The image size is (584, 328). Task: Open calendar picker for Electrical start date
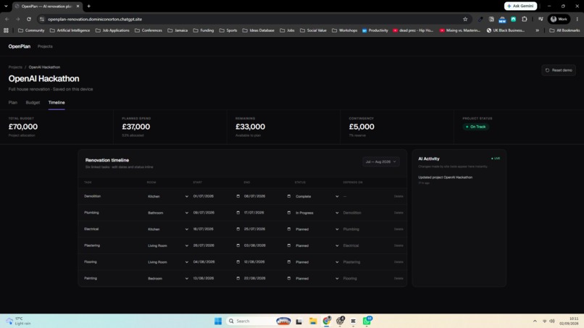[x=238, y=229]
